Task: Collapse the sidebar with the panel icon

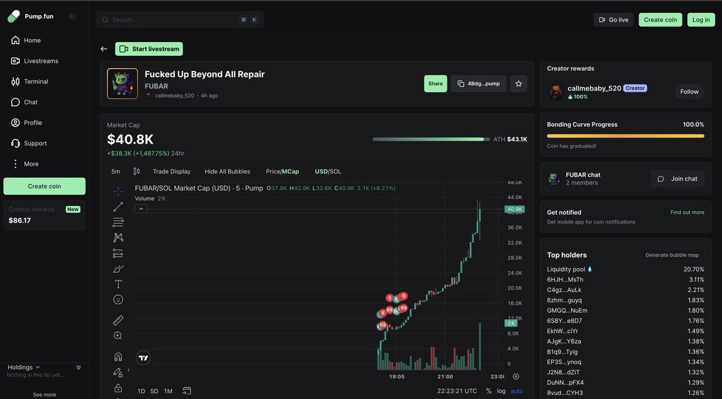Action: (x=72, y=16)
